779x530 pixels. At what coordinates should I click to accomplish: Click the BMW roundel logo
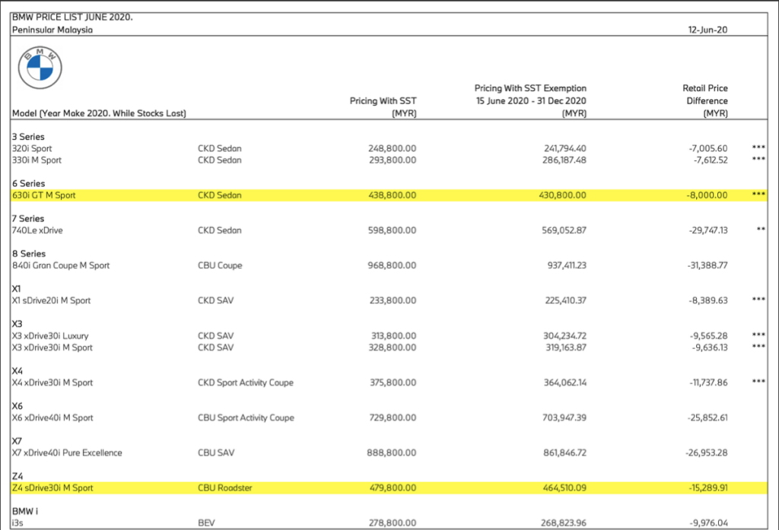click(x=40, y=67)
